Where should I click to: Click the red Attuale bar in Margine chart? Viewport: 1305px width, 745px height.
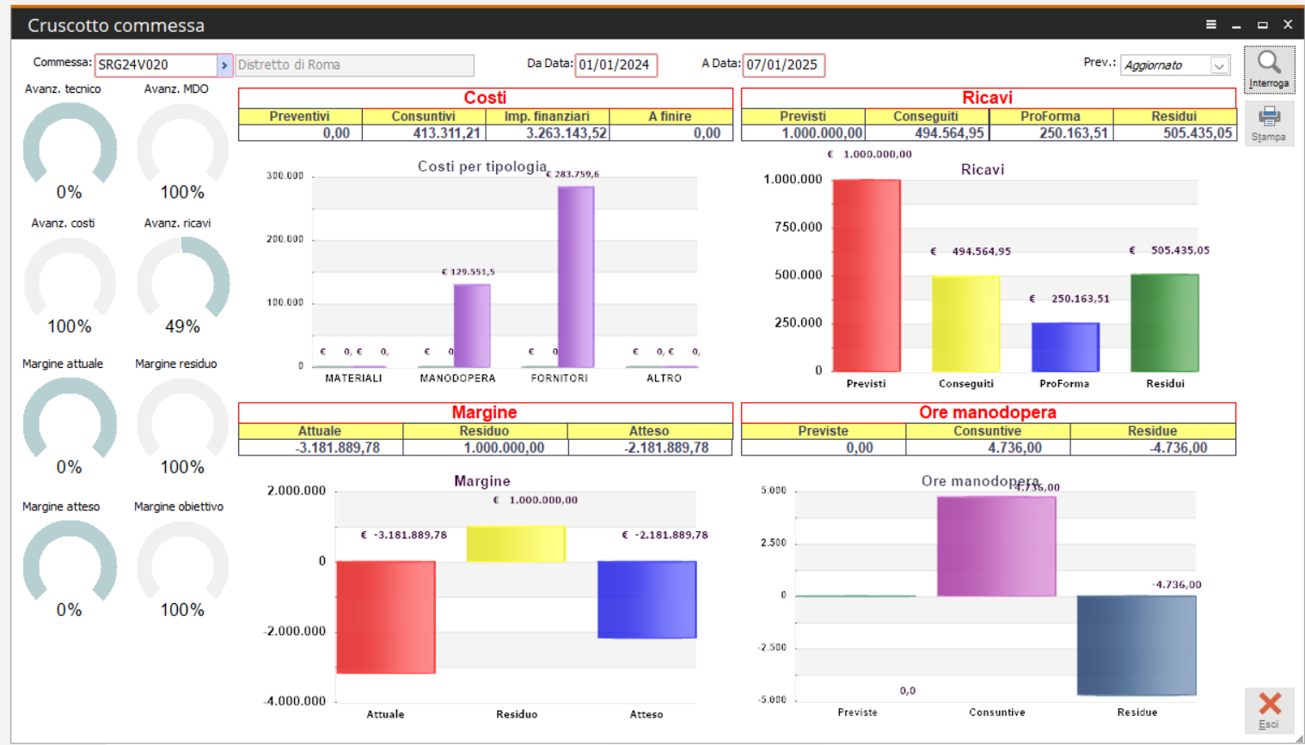click(386, 617)
